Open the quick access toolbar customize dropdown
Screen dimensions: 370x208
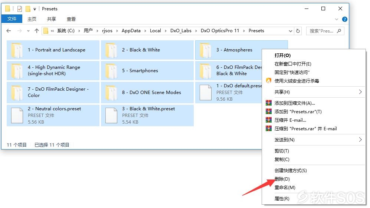point(35,9)
